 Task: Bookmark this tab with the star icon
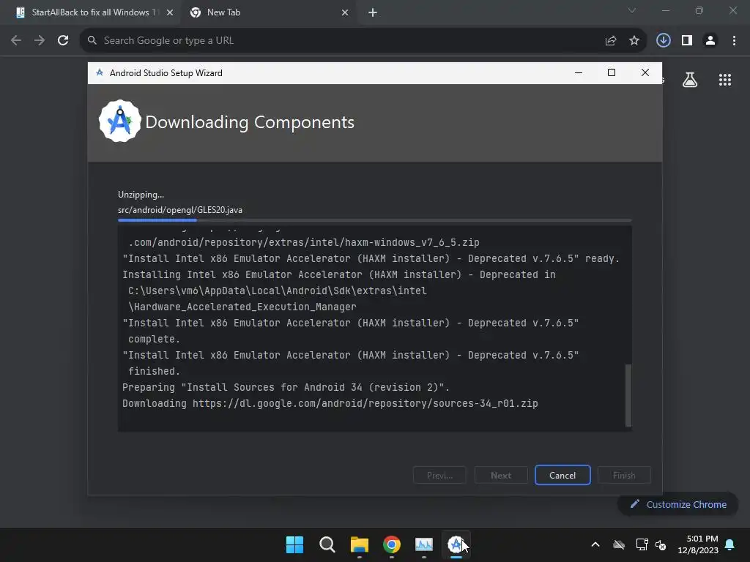point(634,41)
